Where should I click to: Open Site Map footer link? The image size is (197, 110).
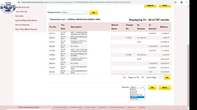[142, 107]
